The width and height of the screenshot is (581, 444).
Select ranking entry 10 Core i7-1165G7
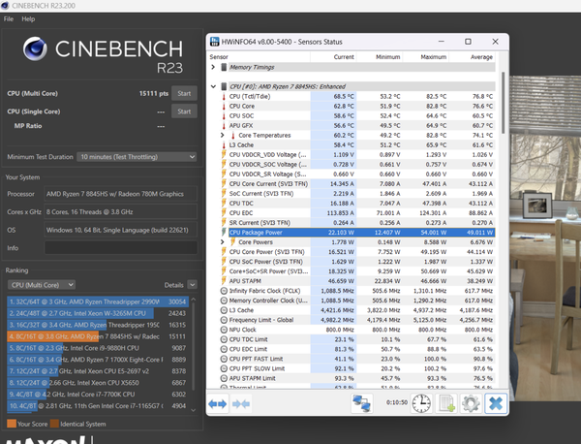point(98,406)
